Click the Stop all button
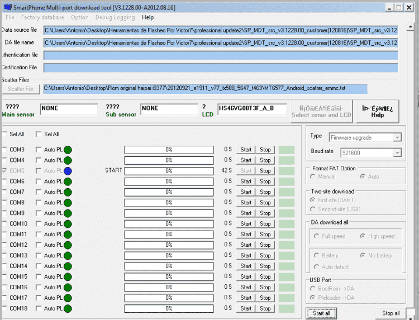Viewport: 419px width, 320px height. pos(391,313)
